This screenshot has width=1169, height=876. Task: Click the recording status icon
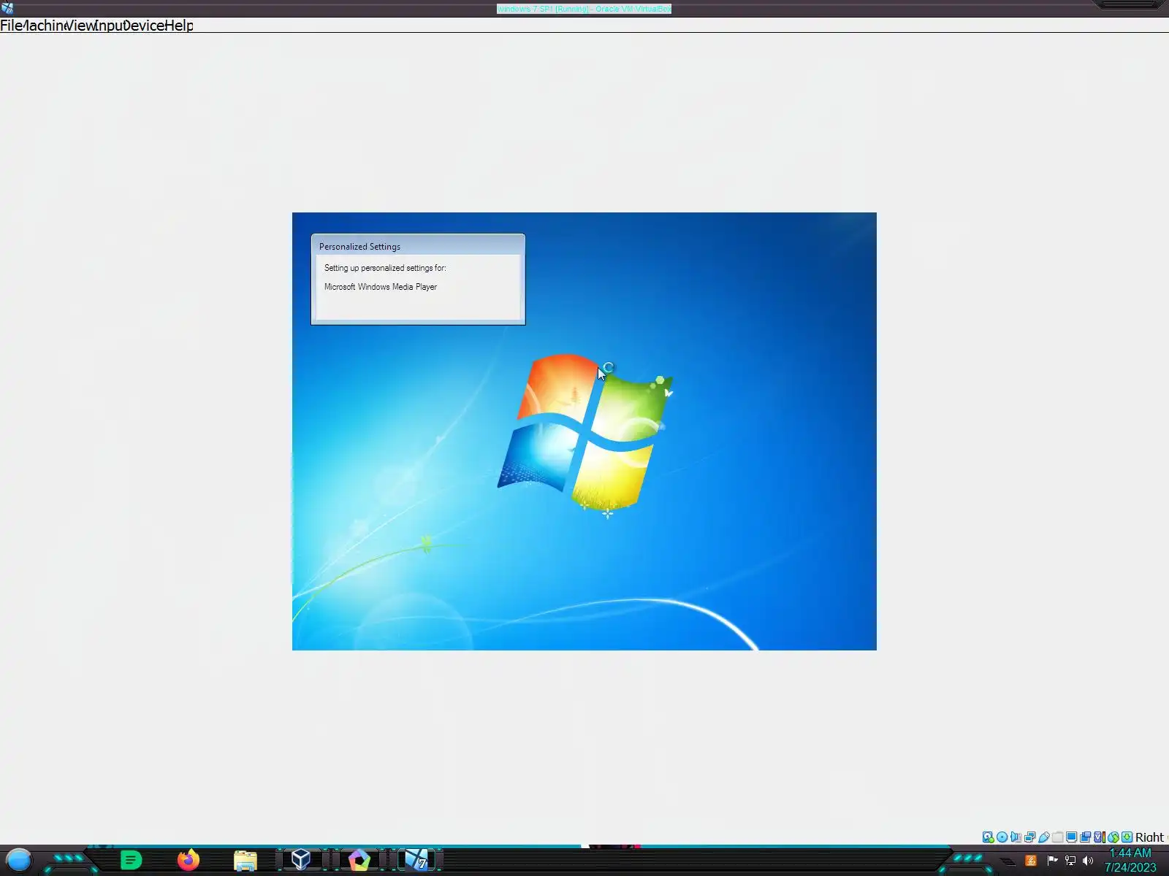1085,837
